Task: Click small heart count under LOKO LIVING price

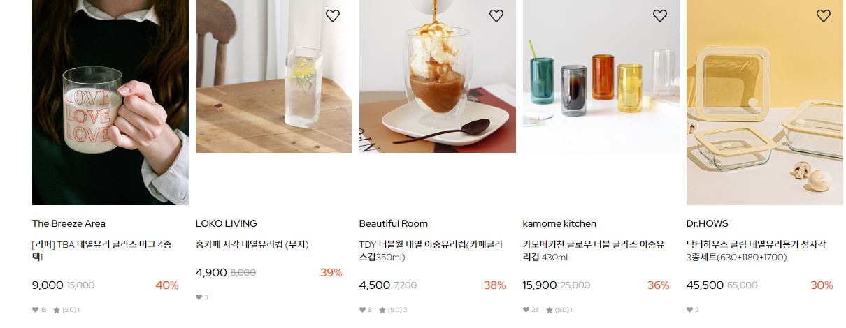Action: click(x=199, y=297)
